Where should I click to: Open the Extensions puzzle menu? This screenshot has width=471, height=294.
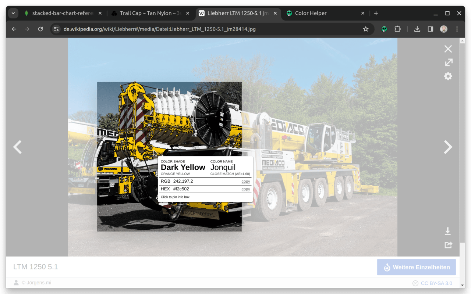tap(397, 29)
